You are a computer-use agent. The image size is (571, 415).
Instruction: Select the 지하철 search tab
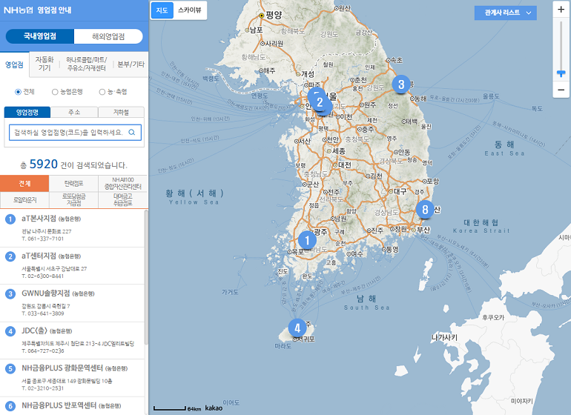[x=122, y=112]
